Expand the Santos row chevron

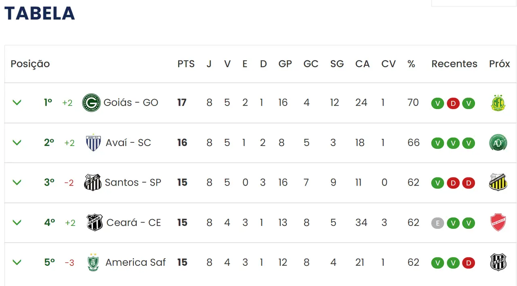[17, 182]
